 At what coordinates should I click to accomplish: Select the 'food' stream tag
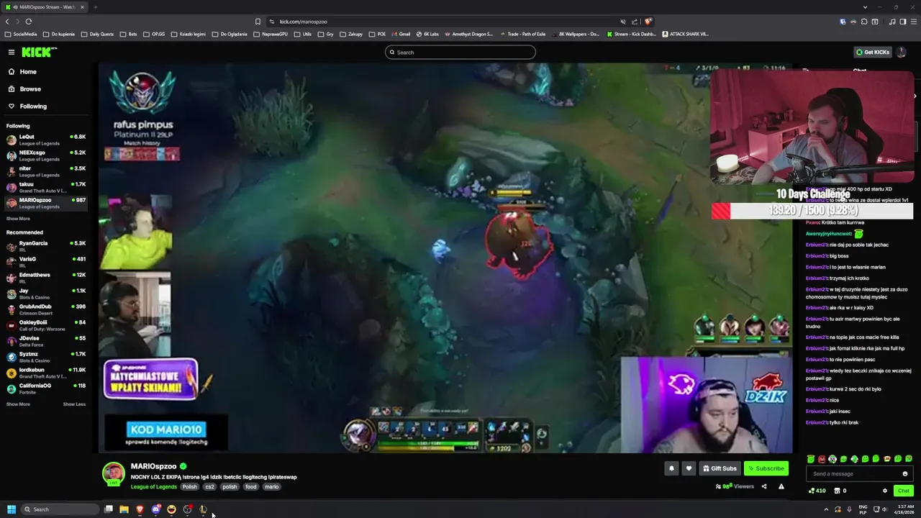pos(250,487)
